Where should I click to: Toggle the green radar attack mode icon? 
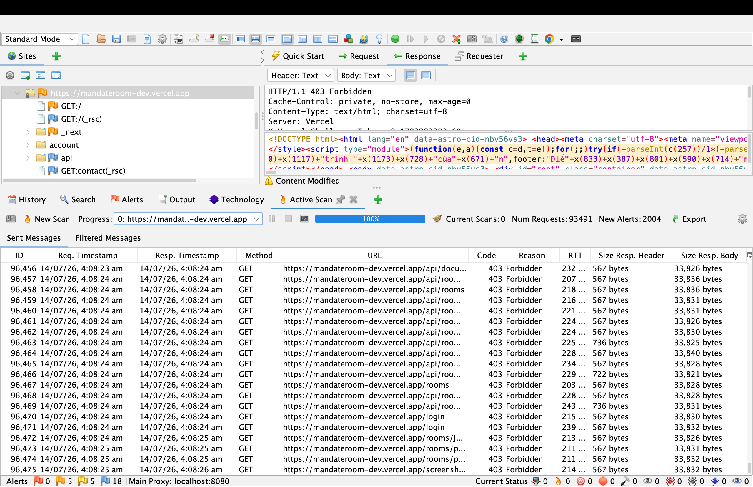pyautogui.click(x=519, y=39)
